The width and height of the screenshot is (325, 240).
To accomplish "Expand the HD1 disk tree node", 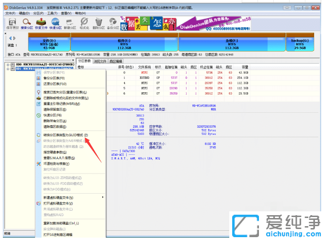I will coord(8,69).
